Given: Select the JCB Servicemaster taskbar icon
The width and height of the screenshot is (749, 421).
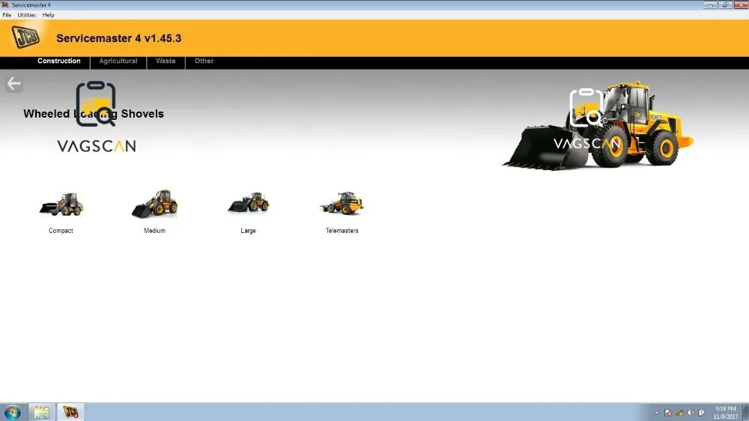Looking at the screenshot, I should click(x=70, y=412).
